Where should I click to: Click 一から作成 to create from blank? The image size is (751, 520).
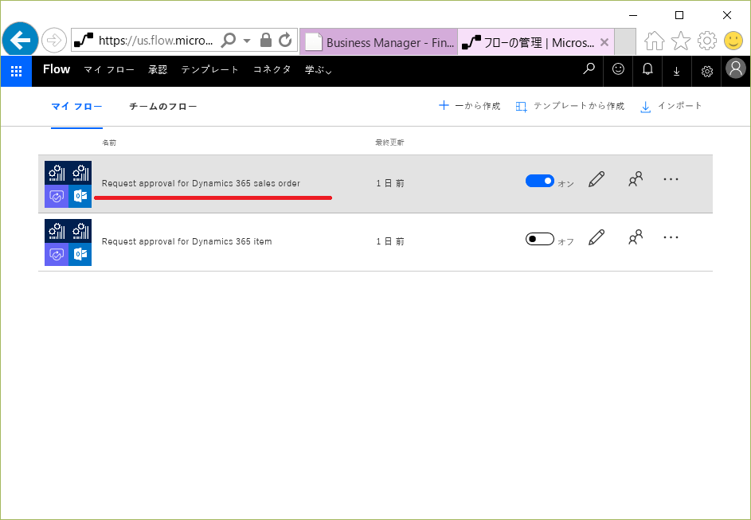[x=470, y=106]
